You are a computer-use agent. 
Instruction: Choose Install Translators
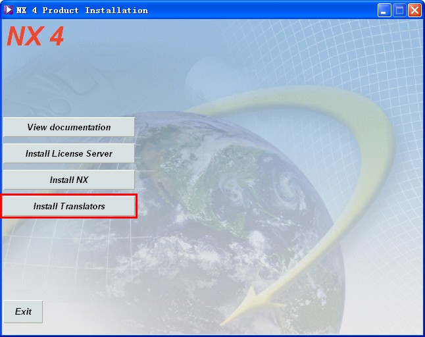[69, 206]
